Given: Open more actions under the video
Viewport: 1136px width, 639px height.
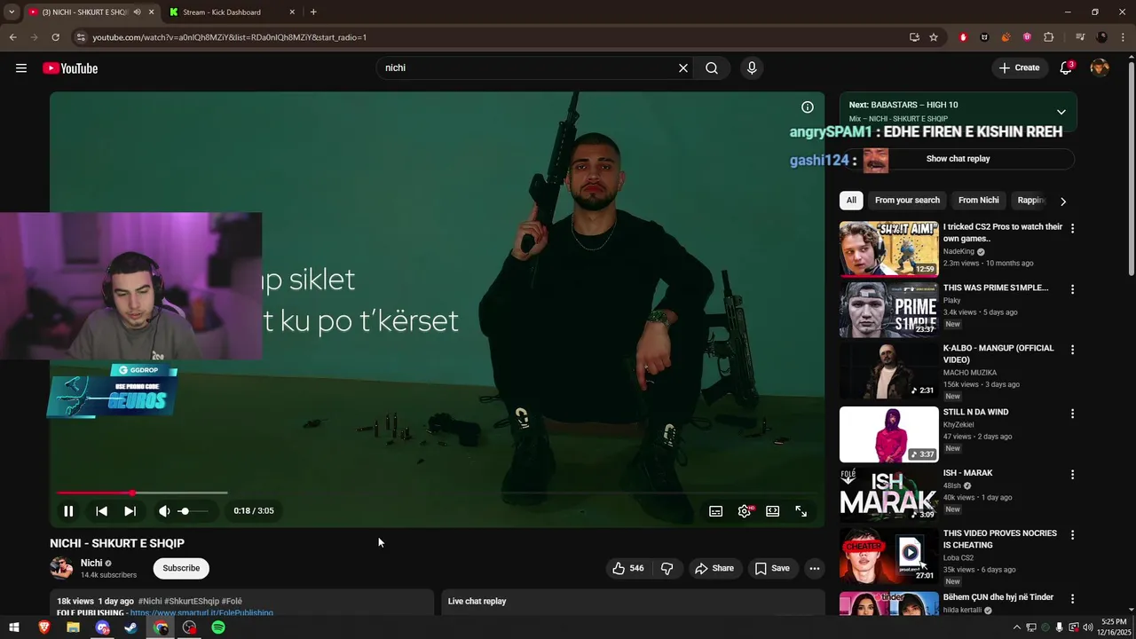Looking at the screenshot, I should [815, 568].
